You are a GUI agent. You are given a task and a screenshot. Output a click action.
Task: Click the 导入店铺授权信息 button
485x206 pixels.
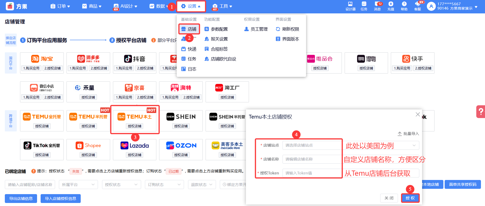click(x=61, y=199)
